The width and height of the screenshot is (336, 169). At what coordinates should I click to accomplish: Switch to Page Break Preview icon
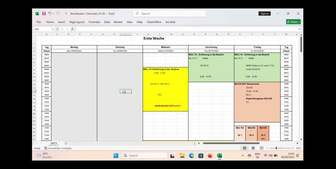point(262,148)
